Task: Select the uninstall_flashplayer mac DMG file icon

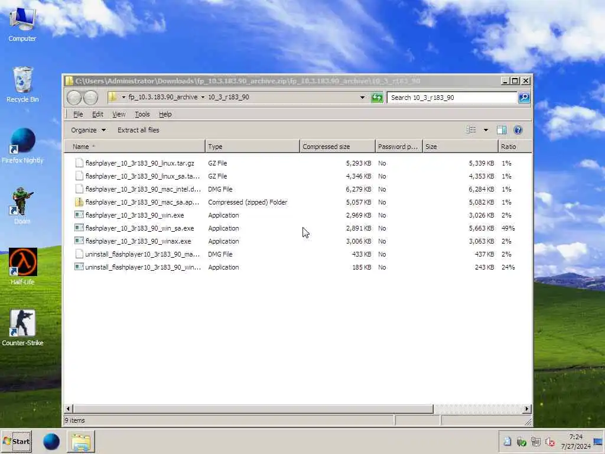Action: point(79,254)
